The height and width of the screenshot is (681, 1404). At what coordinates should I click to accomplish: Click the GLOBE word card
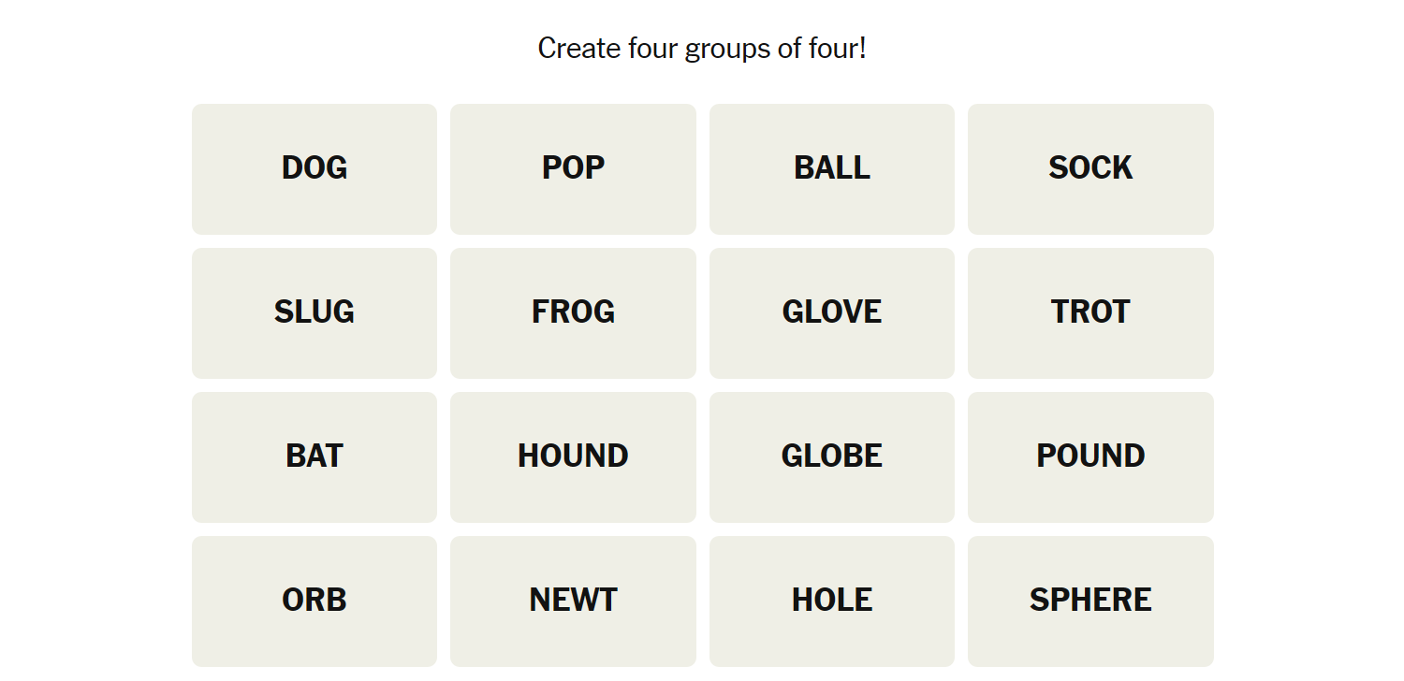point(832,456)
